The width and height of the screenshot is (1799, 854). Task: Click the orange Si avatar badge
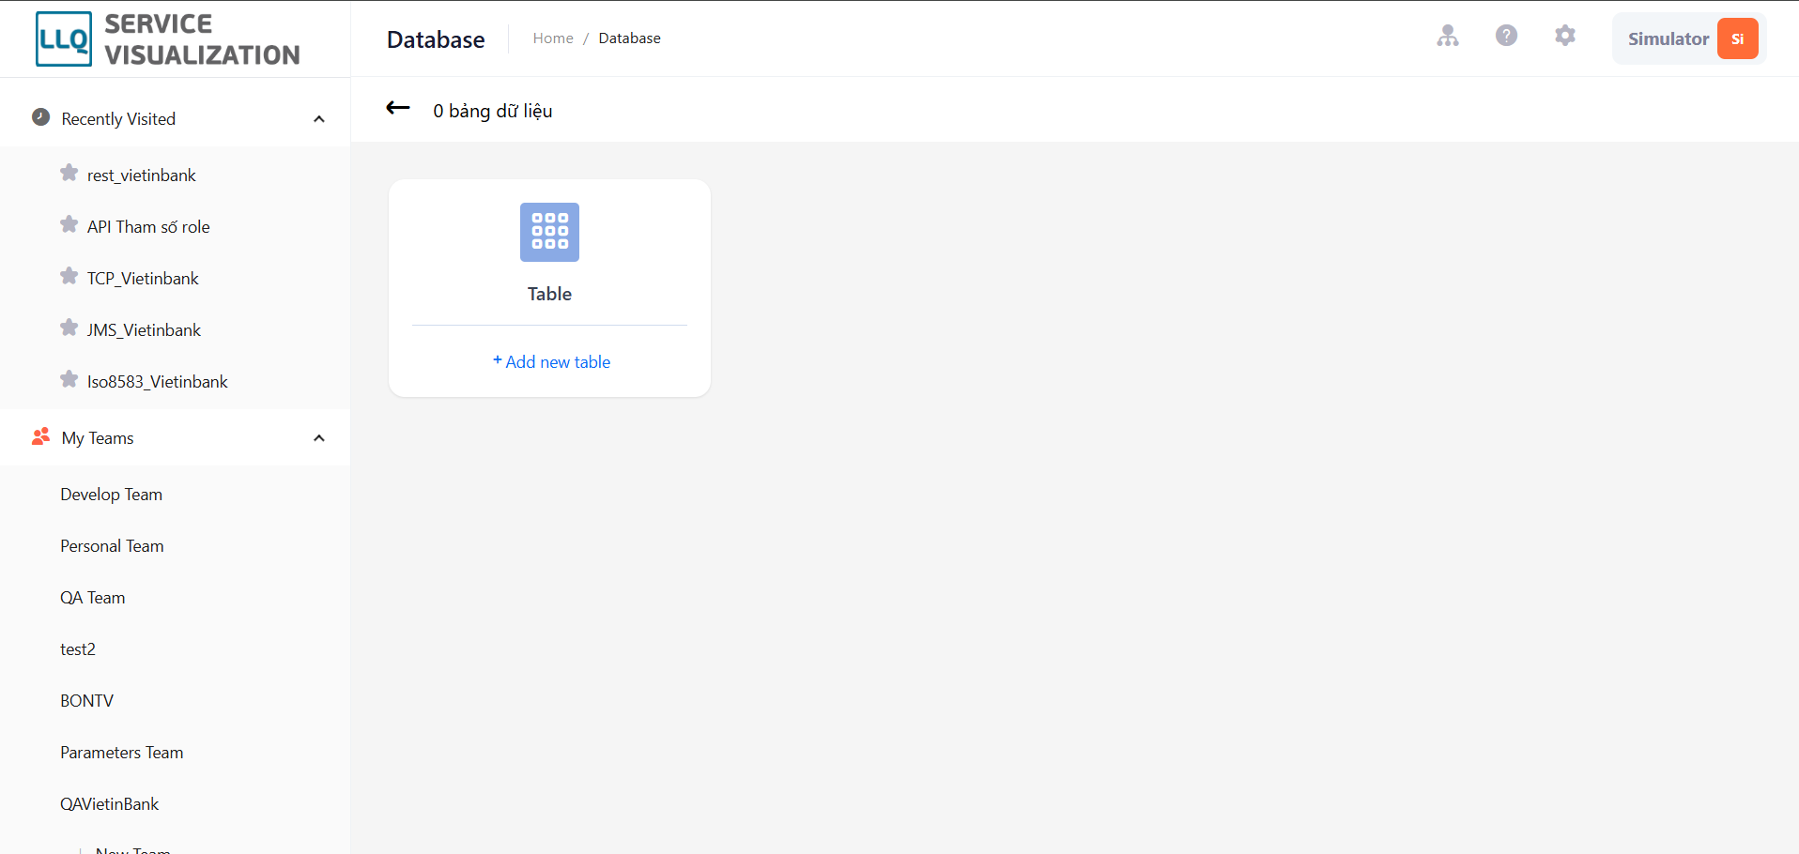pyautogui.click(x=1737, y=38)
